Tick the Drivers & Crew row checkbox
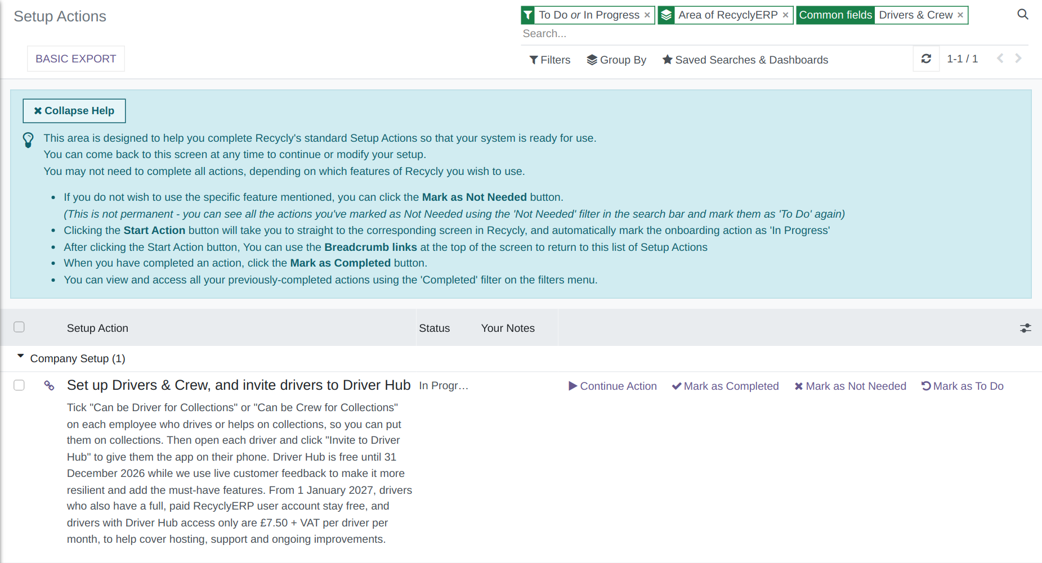The height and width of the screenshot is (563, 1042). point(19,385)
